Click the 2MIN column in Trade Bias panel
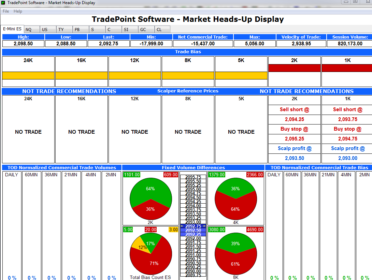 (x=364, y=225)
